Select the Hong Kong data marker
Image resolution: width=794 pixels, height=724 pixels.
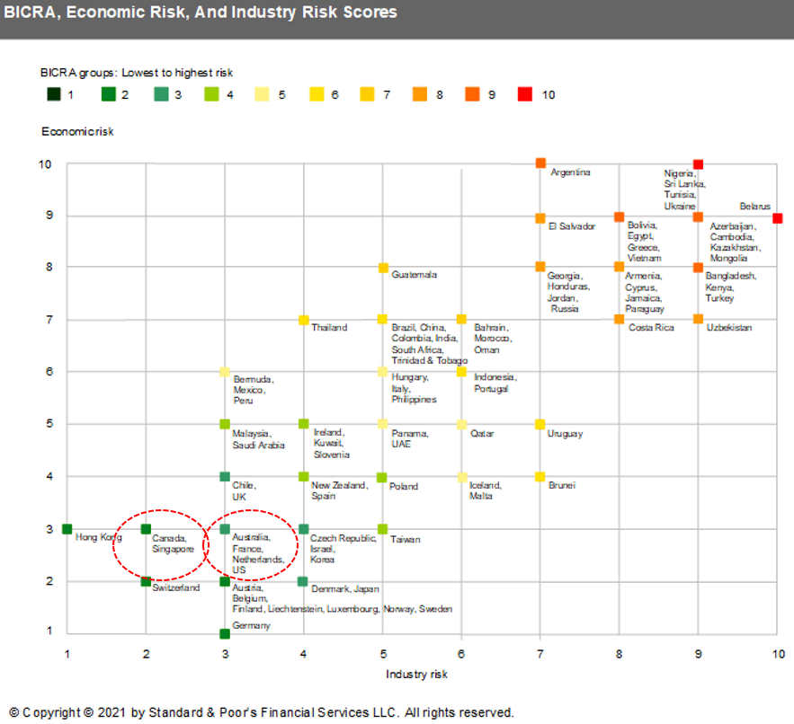[67, 529]
